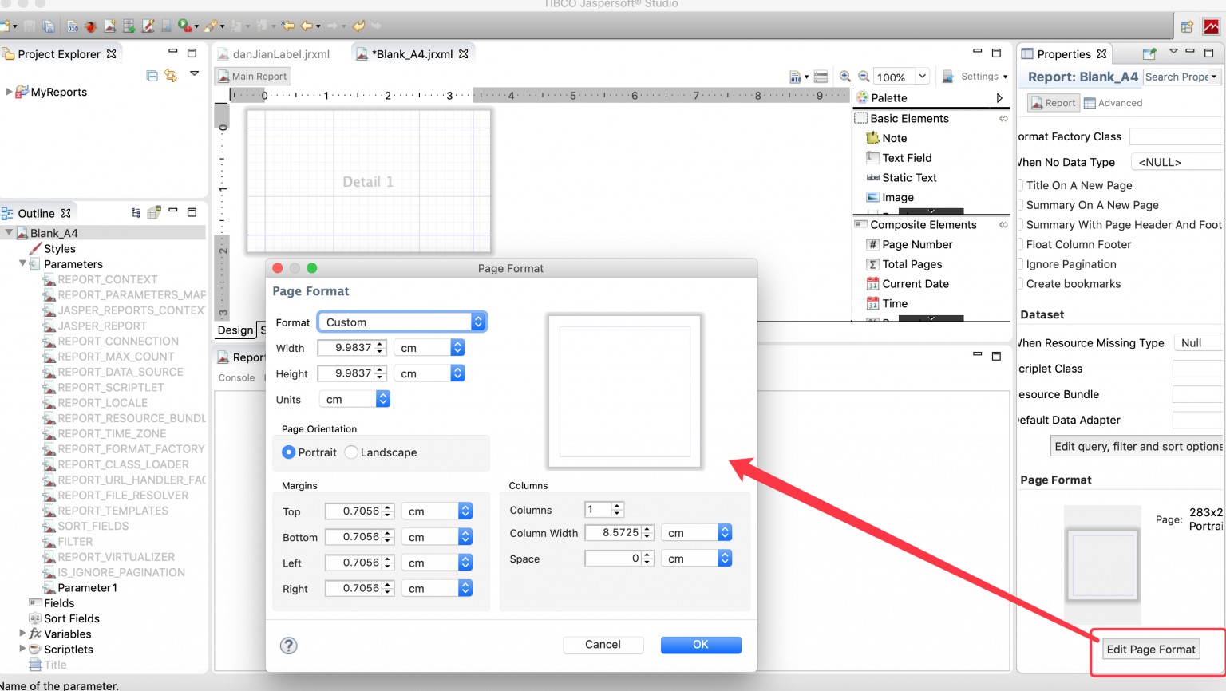The height and width of the screenshot is (691, 1226).
Task: Select the Text Field palette element
Action: 906,158
